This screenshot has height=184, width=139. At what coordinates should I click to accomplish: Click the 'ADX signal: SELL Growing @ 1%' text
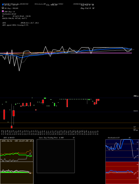coord(15,25)
